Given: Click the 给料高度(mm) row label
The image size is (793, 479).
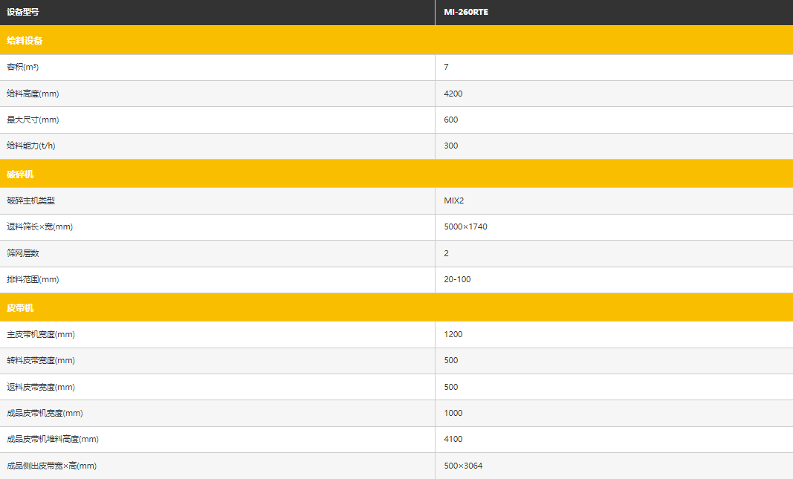Looking at the screenshot, I should (x=32, y=94).
